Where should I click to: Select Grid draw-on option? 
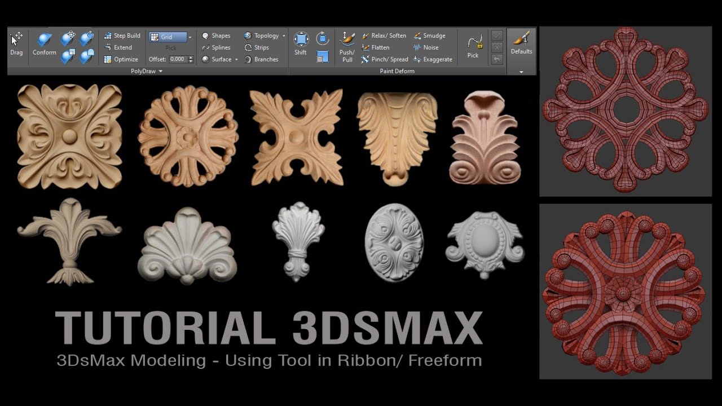[x=168, y=37]
